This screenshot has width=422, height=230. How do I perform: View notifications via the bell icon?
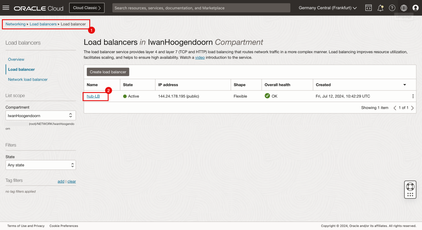coord(380,7)
